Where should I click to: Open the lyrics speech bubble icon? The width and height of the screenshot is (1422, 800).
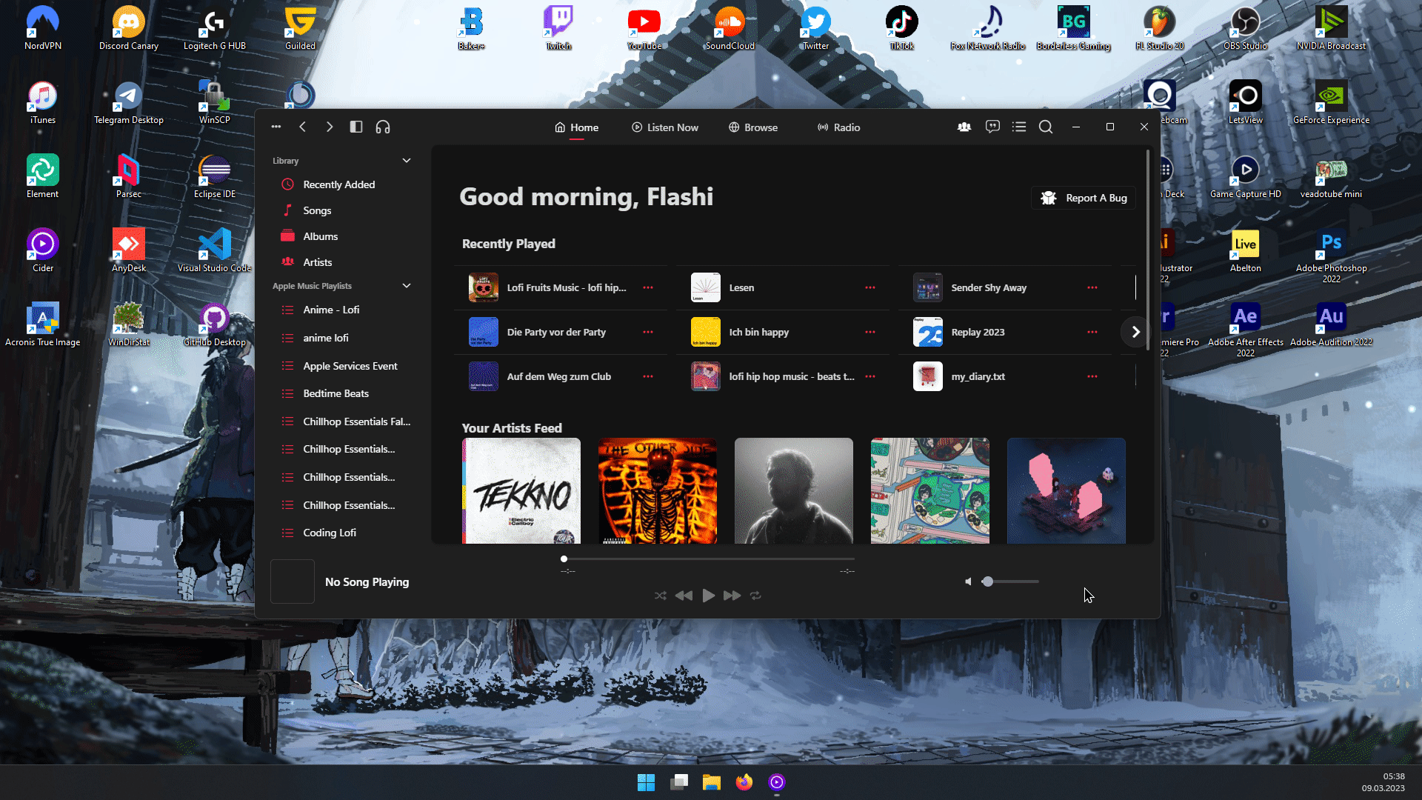pos(992,127)
